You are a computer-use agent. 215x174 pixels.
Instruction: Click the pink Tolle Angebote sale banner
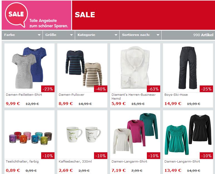tap(36, 15)
